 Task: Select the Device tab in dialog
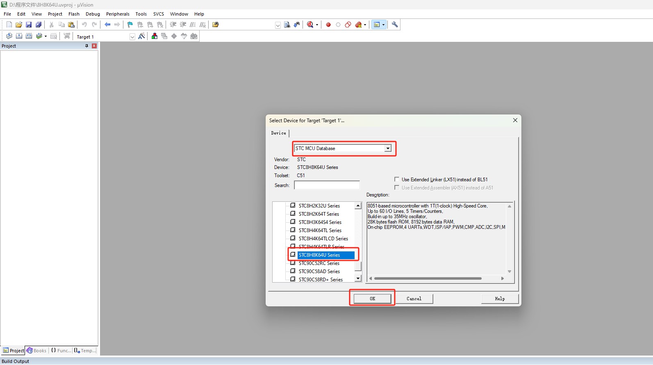[x=279, y=133]
